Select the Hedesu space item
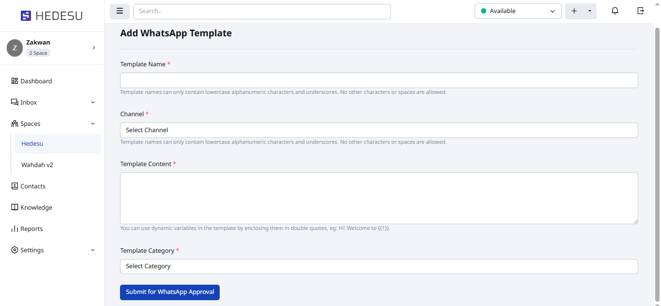The image size is (661, 306). pos(32,143)
